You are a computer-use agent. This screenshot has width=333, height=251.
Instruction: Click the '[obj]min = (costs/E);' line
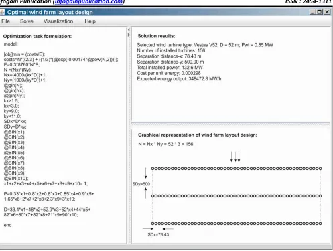click(x=24, y=54)
